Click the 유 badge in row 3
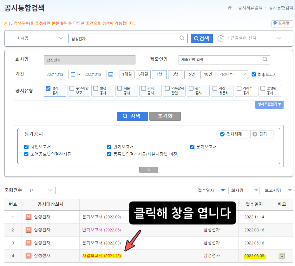 [29, 243]
